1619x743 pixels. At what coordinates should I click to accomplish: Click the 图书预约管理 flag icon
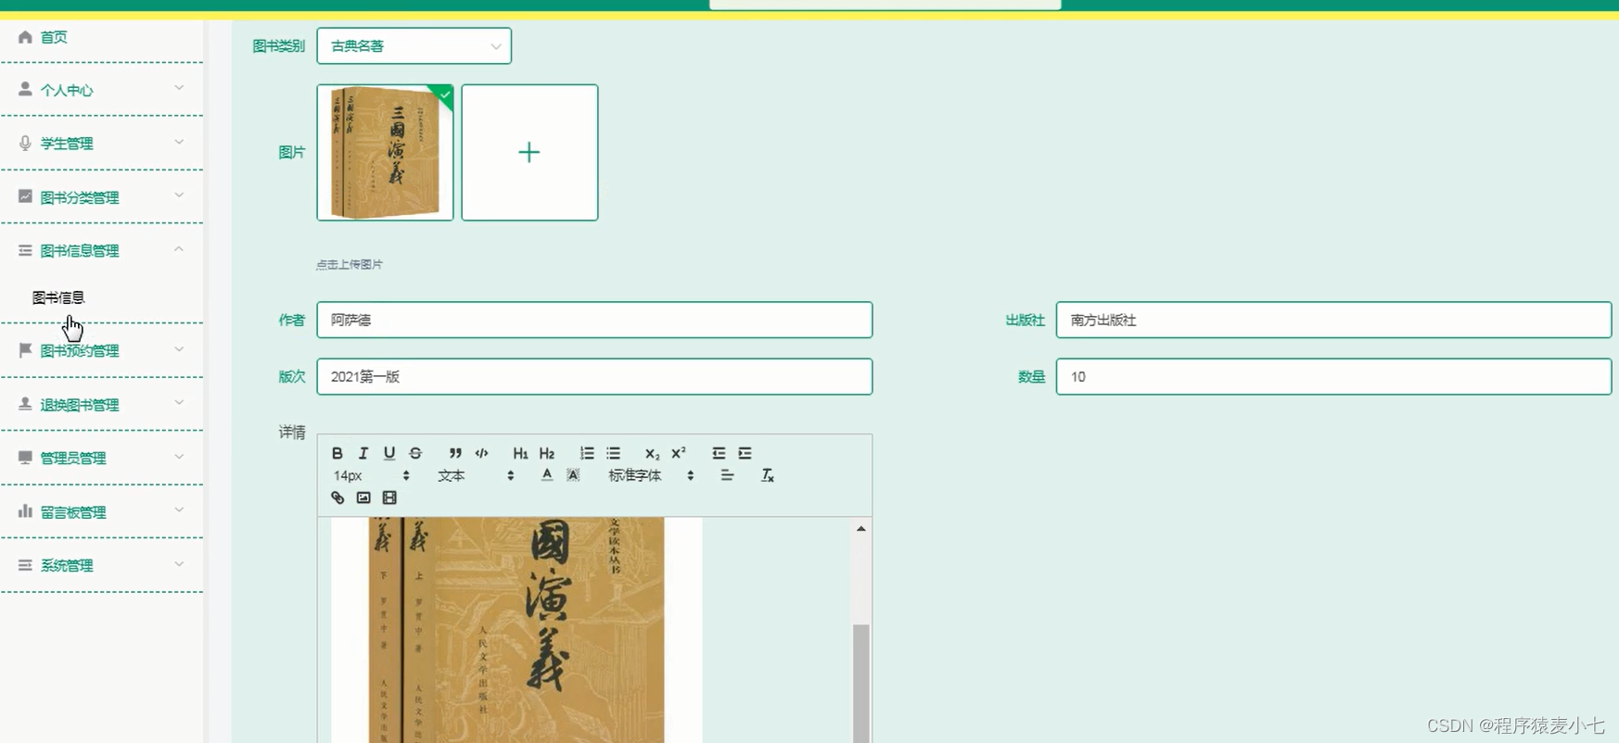pyautogui.click(x=25, y=350)
